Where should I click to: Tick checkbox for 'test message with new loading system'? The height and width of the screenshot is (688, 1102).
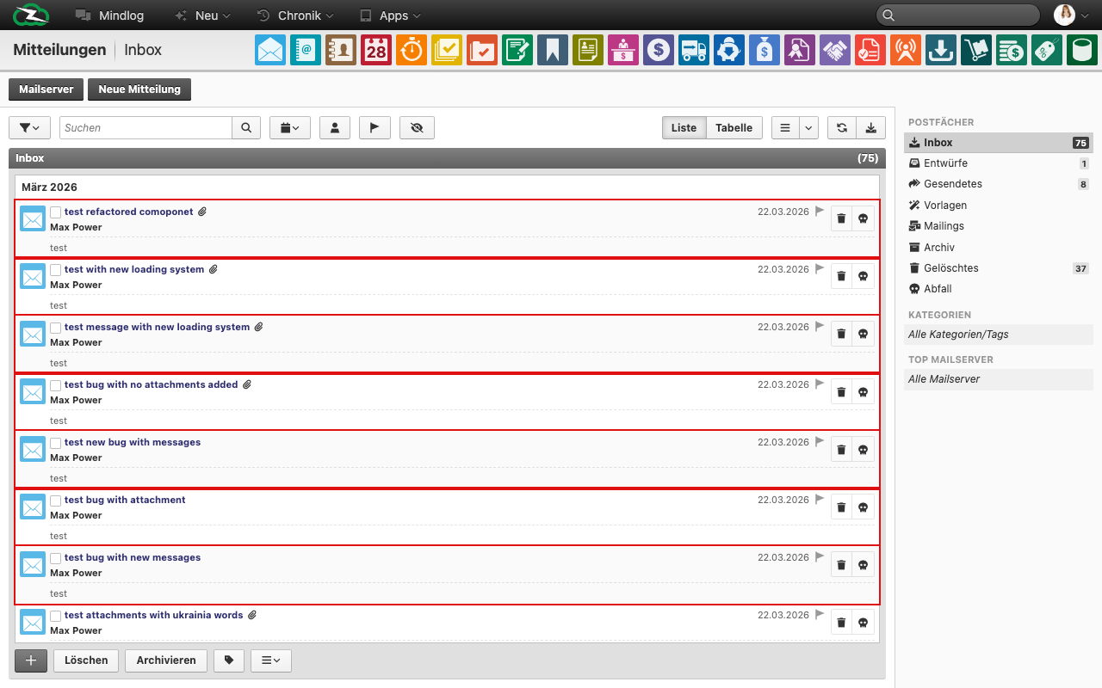(x=56, y=328)
